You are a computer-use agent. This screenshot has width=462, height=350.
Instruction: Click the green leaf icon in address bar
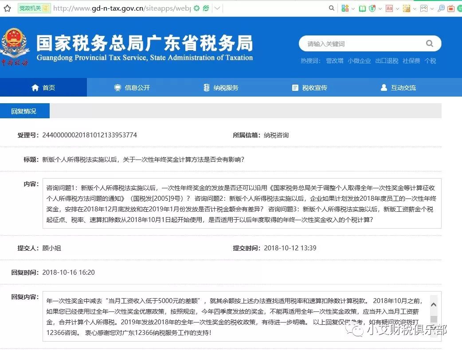click(206, 8)
